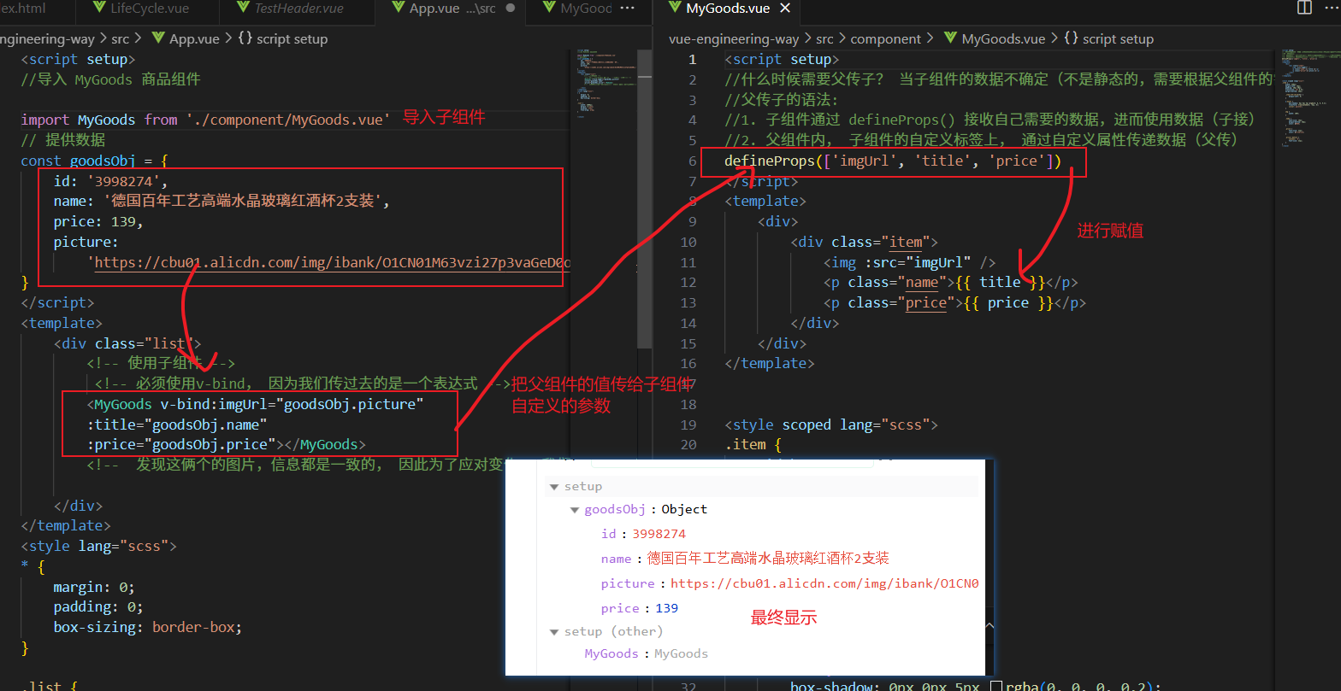Open script setup breadcrumb in App.vue editor
Screen dimensions: 1341x691
click(282, 38)
